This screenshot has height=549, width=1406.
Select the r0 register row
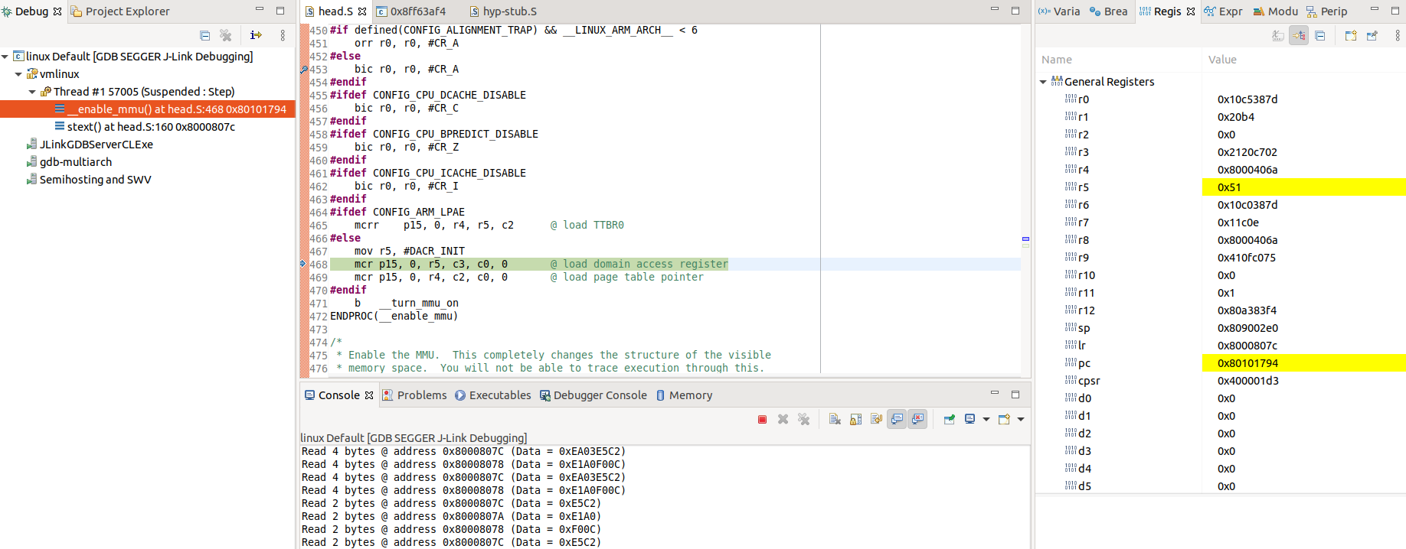coord(1221,99)
